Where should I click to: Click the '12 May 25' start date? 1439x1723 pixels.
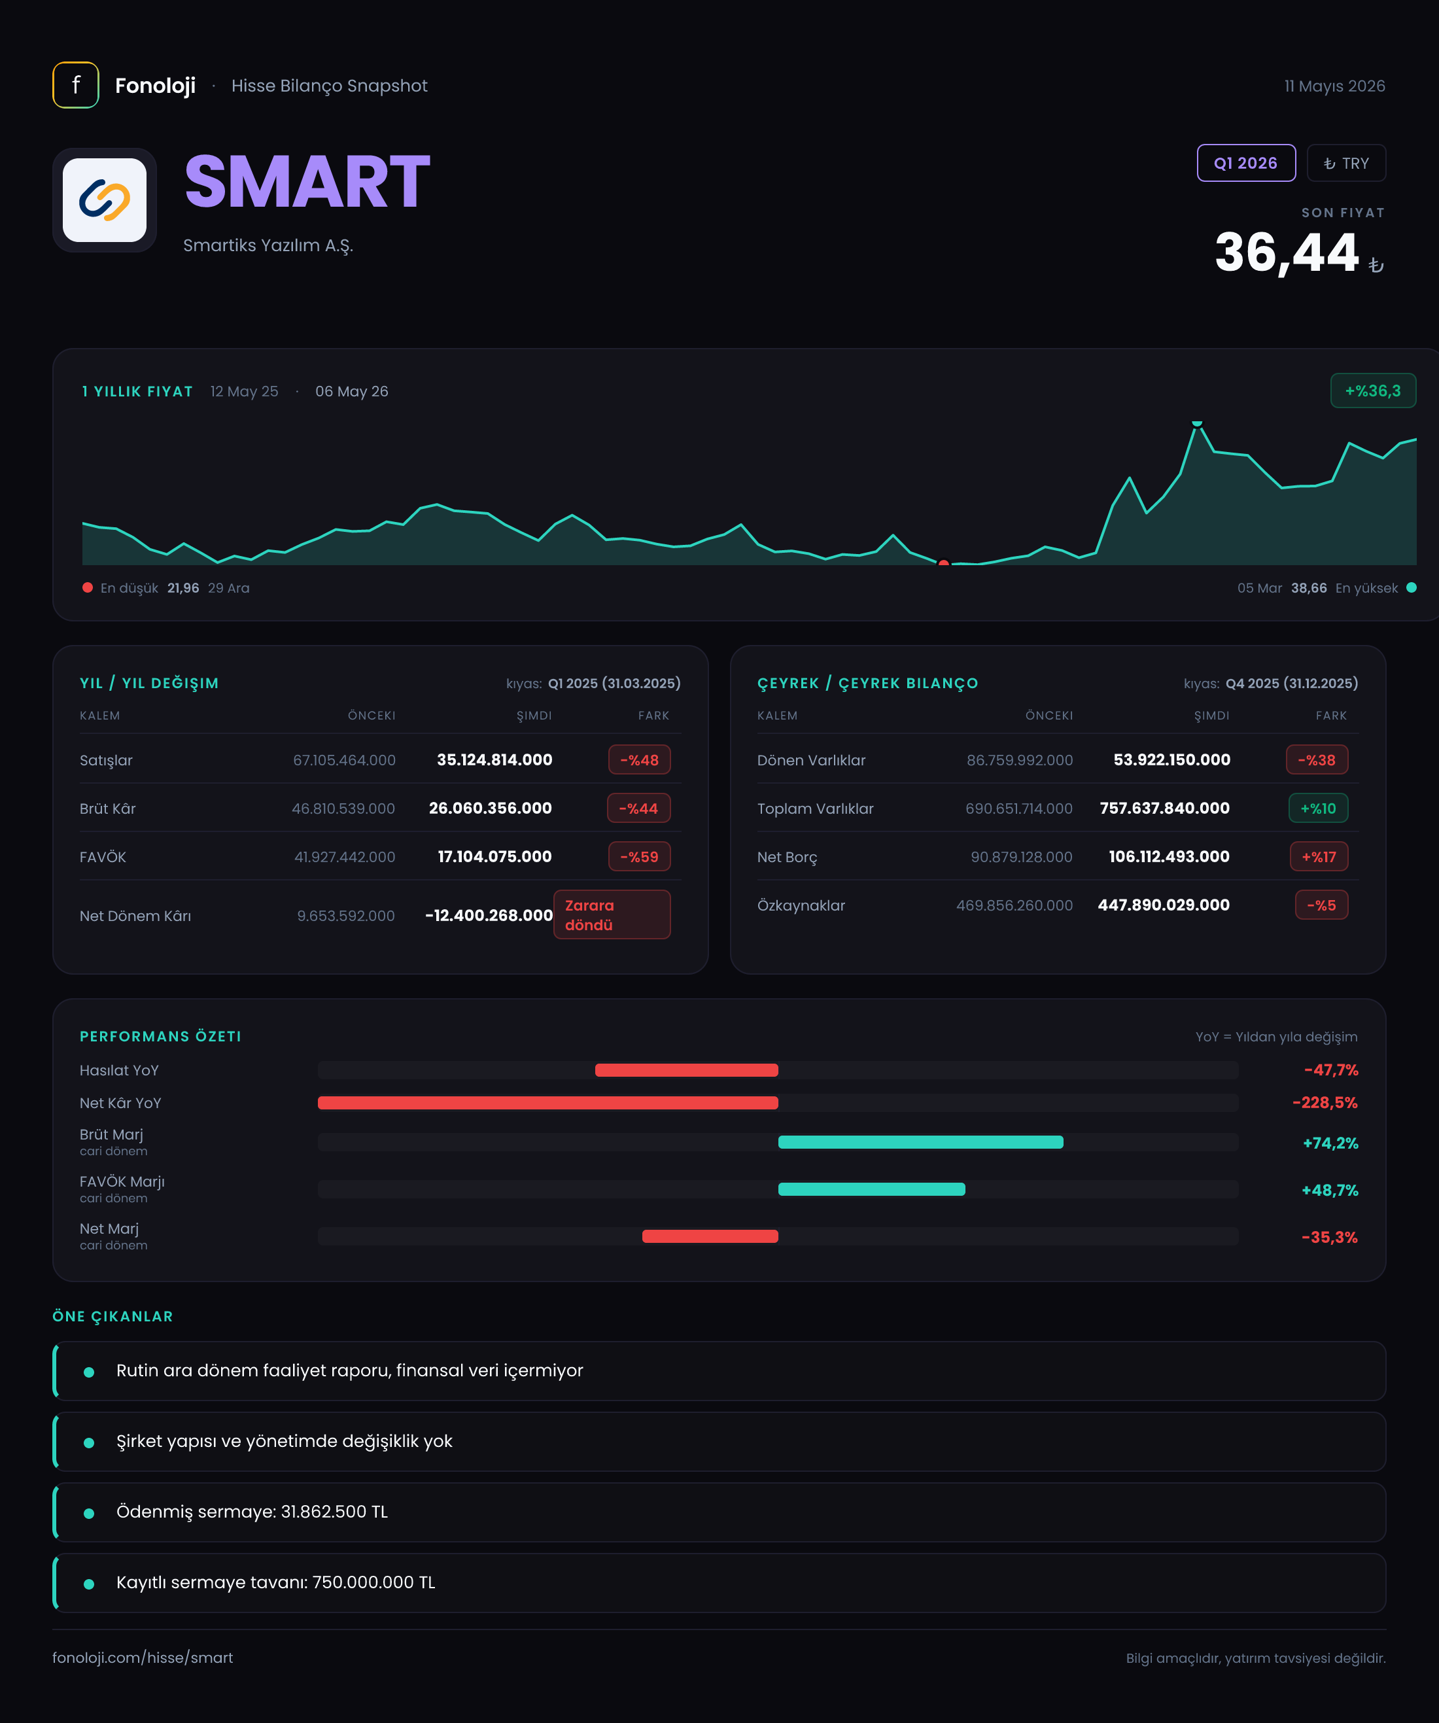click(244, 391)
